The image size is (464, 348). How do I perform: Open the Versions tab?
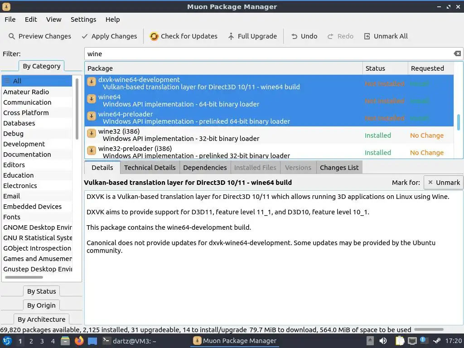tap(298, 168)
